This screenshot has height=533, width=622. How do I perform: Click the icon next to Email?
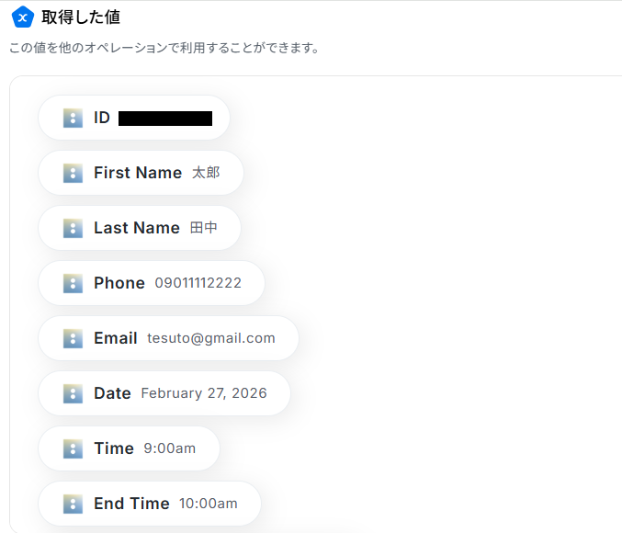coord(74,338)
